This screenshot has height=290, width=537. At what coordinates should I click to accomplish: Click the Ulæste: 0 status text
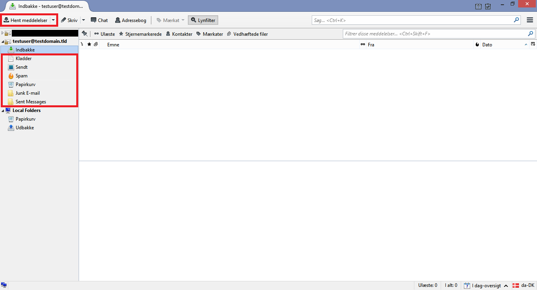tap(428, 285)
